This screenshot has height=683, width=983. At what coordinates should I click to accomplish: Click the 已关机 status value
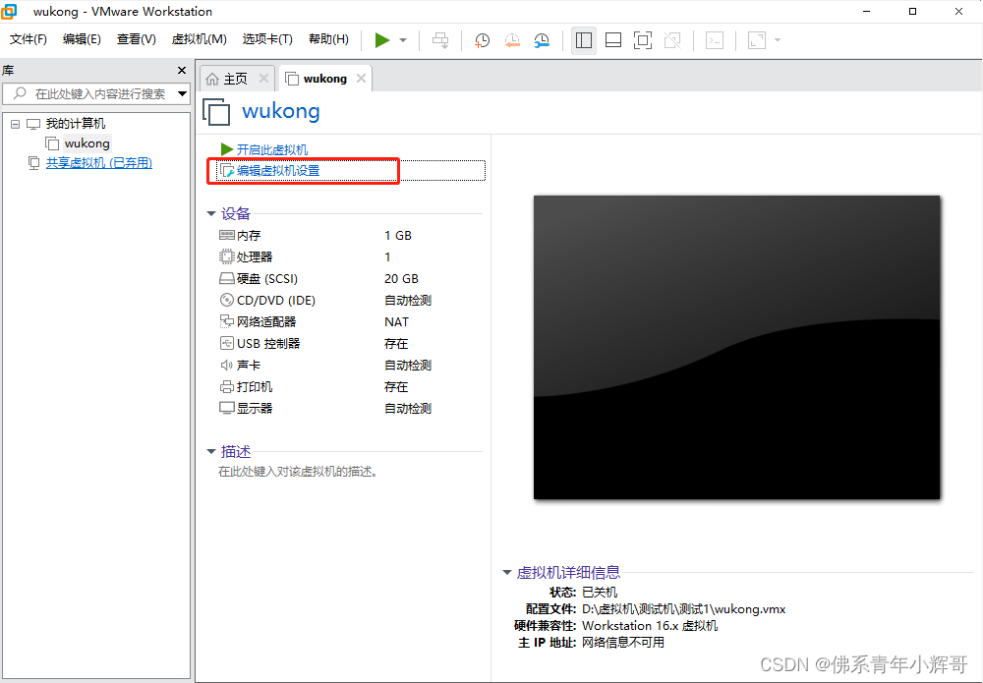pyautogui.click(x=600, y=593)
